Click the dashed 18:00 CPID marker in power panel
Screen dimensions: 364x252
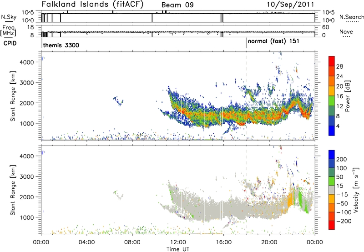pyautogui.click(x=247, y=96)
